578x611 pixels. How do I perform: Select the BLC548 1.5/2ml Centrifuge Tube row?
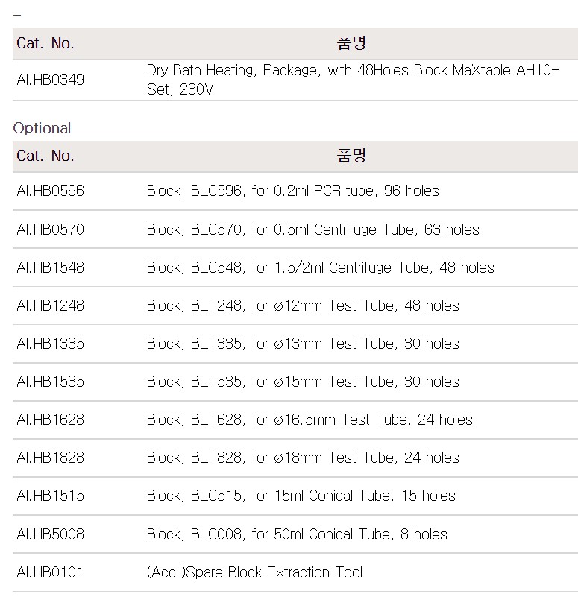tap(320, 267)
